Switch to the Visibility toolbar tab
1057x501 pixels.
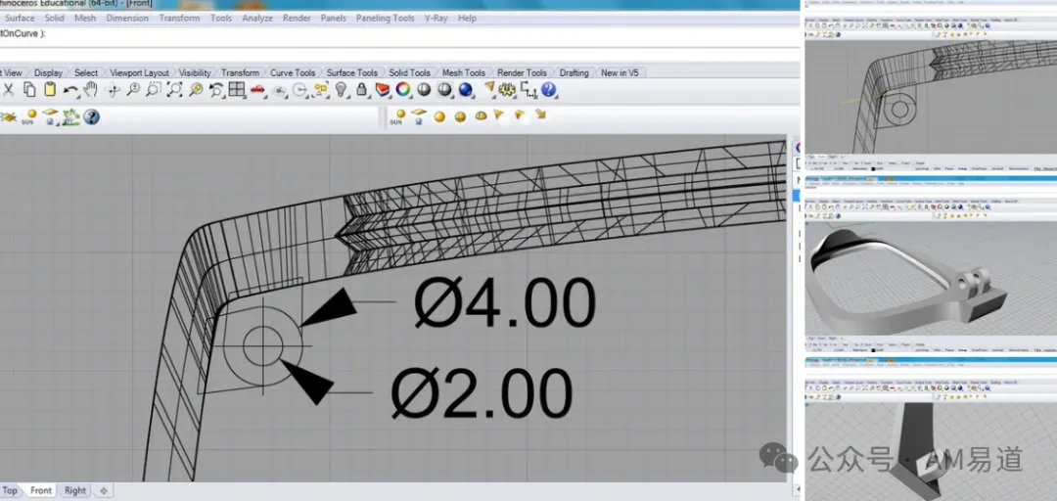(195, 72)
